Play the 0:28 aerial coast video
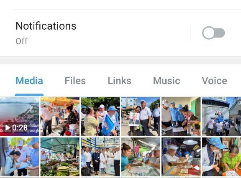The height and width of the screenshot is (178, 241). 19,117
